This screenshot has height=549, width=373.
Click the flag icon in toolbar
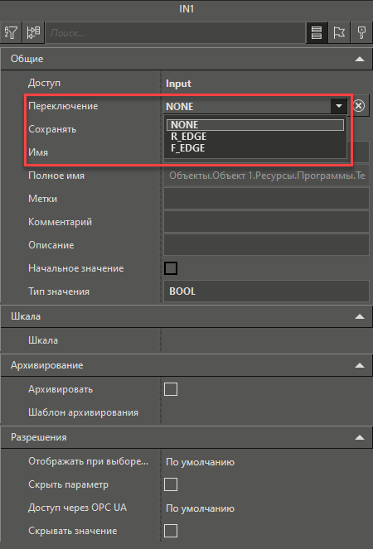point(339,33)
